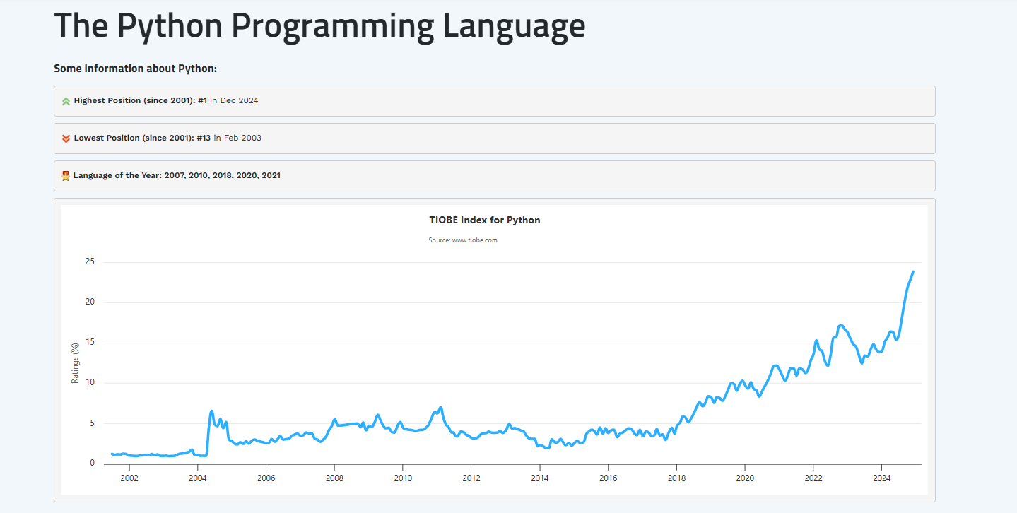
Task: Click the Highest Position #1 Dec 2024 text
Action: click(166, 101)
